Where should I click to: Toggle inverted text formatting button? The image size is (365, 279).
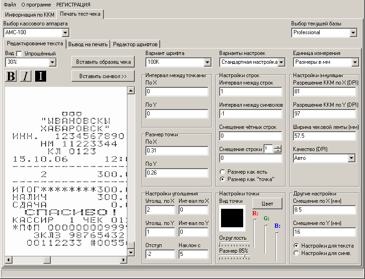click(x=40, y=76)
